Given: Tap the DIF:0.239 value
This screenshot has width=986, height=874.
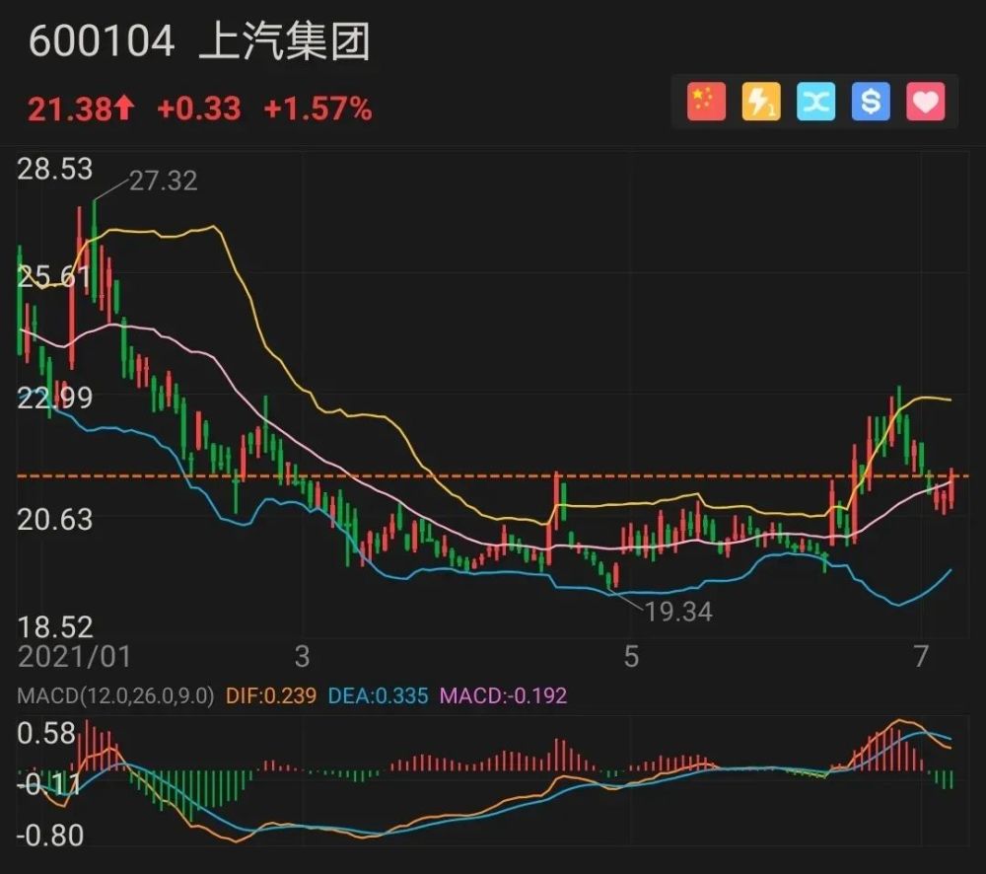Looking at the screenshot, I should click(x=271, y=695).
